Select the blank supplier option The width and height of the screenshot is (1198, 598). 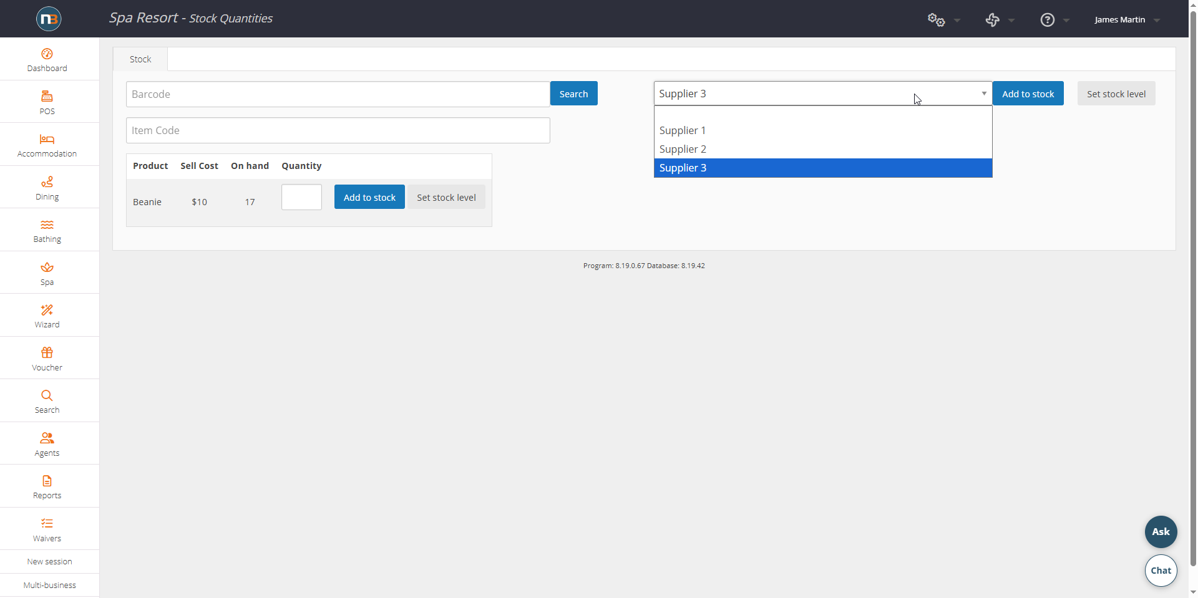[x=823, y=113]
